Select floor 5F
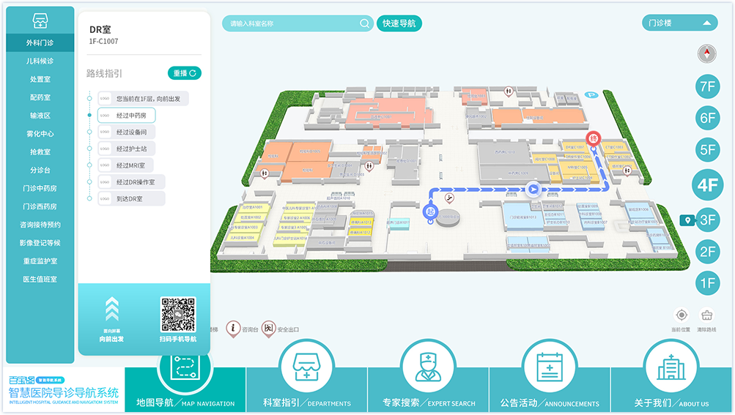Image resolution: width=735 pixels, height=415 pixels. [707, 150]
